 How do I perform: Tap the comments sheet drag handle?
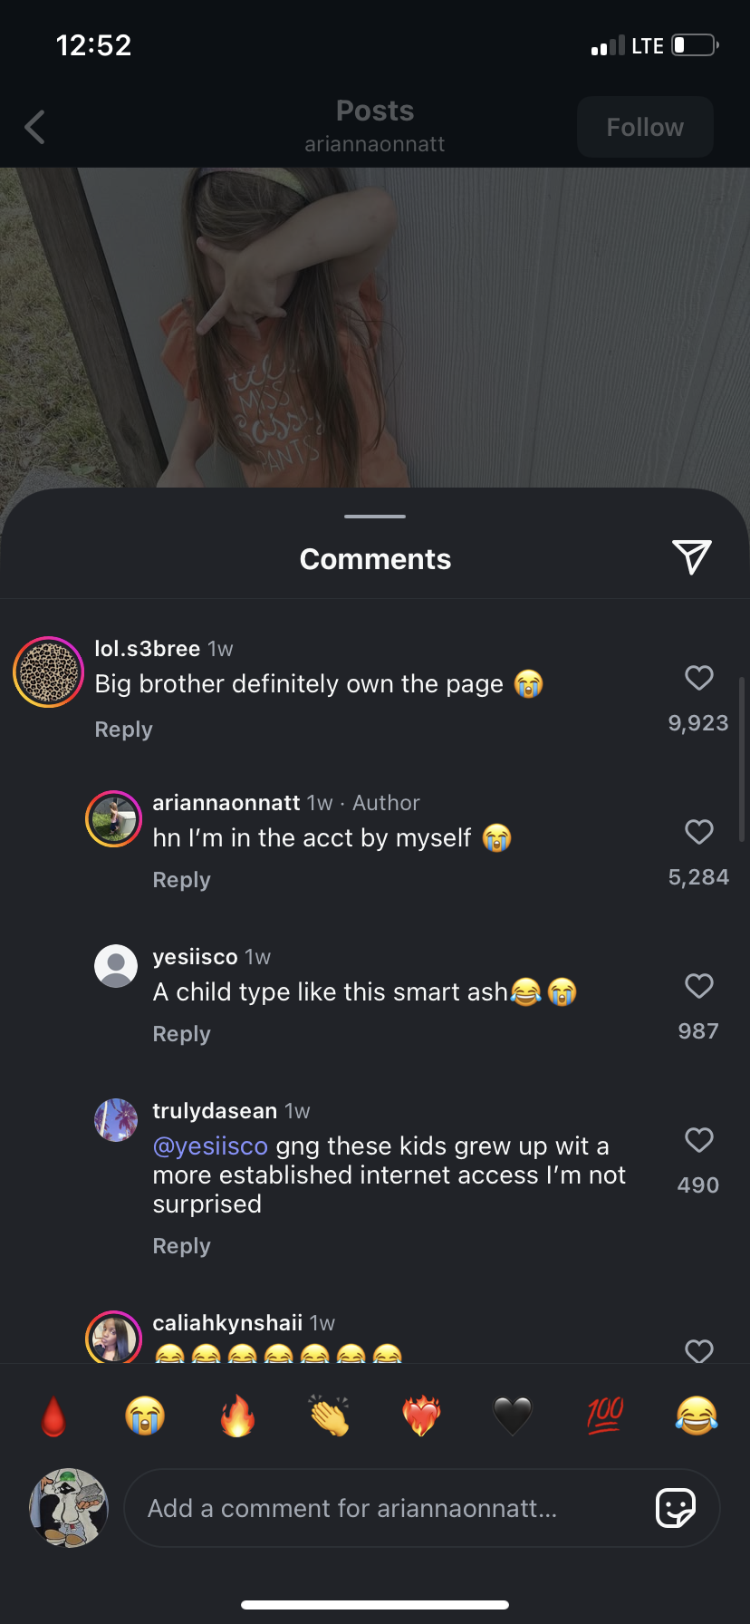[375, 517]
